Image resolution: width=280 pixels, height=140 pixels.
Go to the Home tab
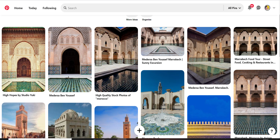[x=18, y=8]
